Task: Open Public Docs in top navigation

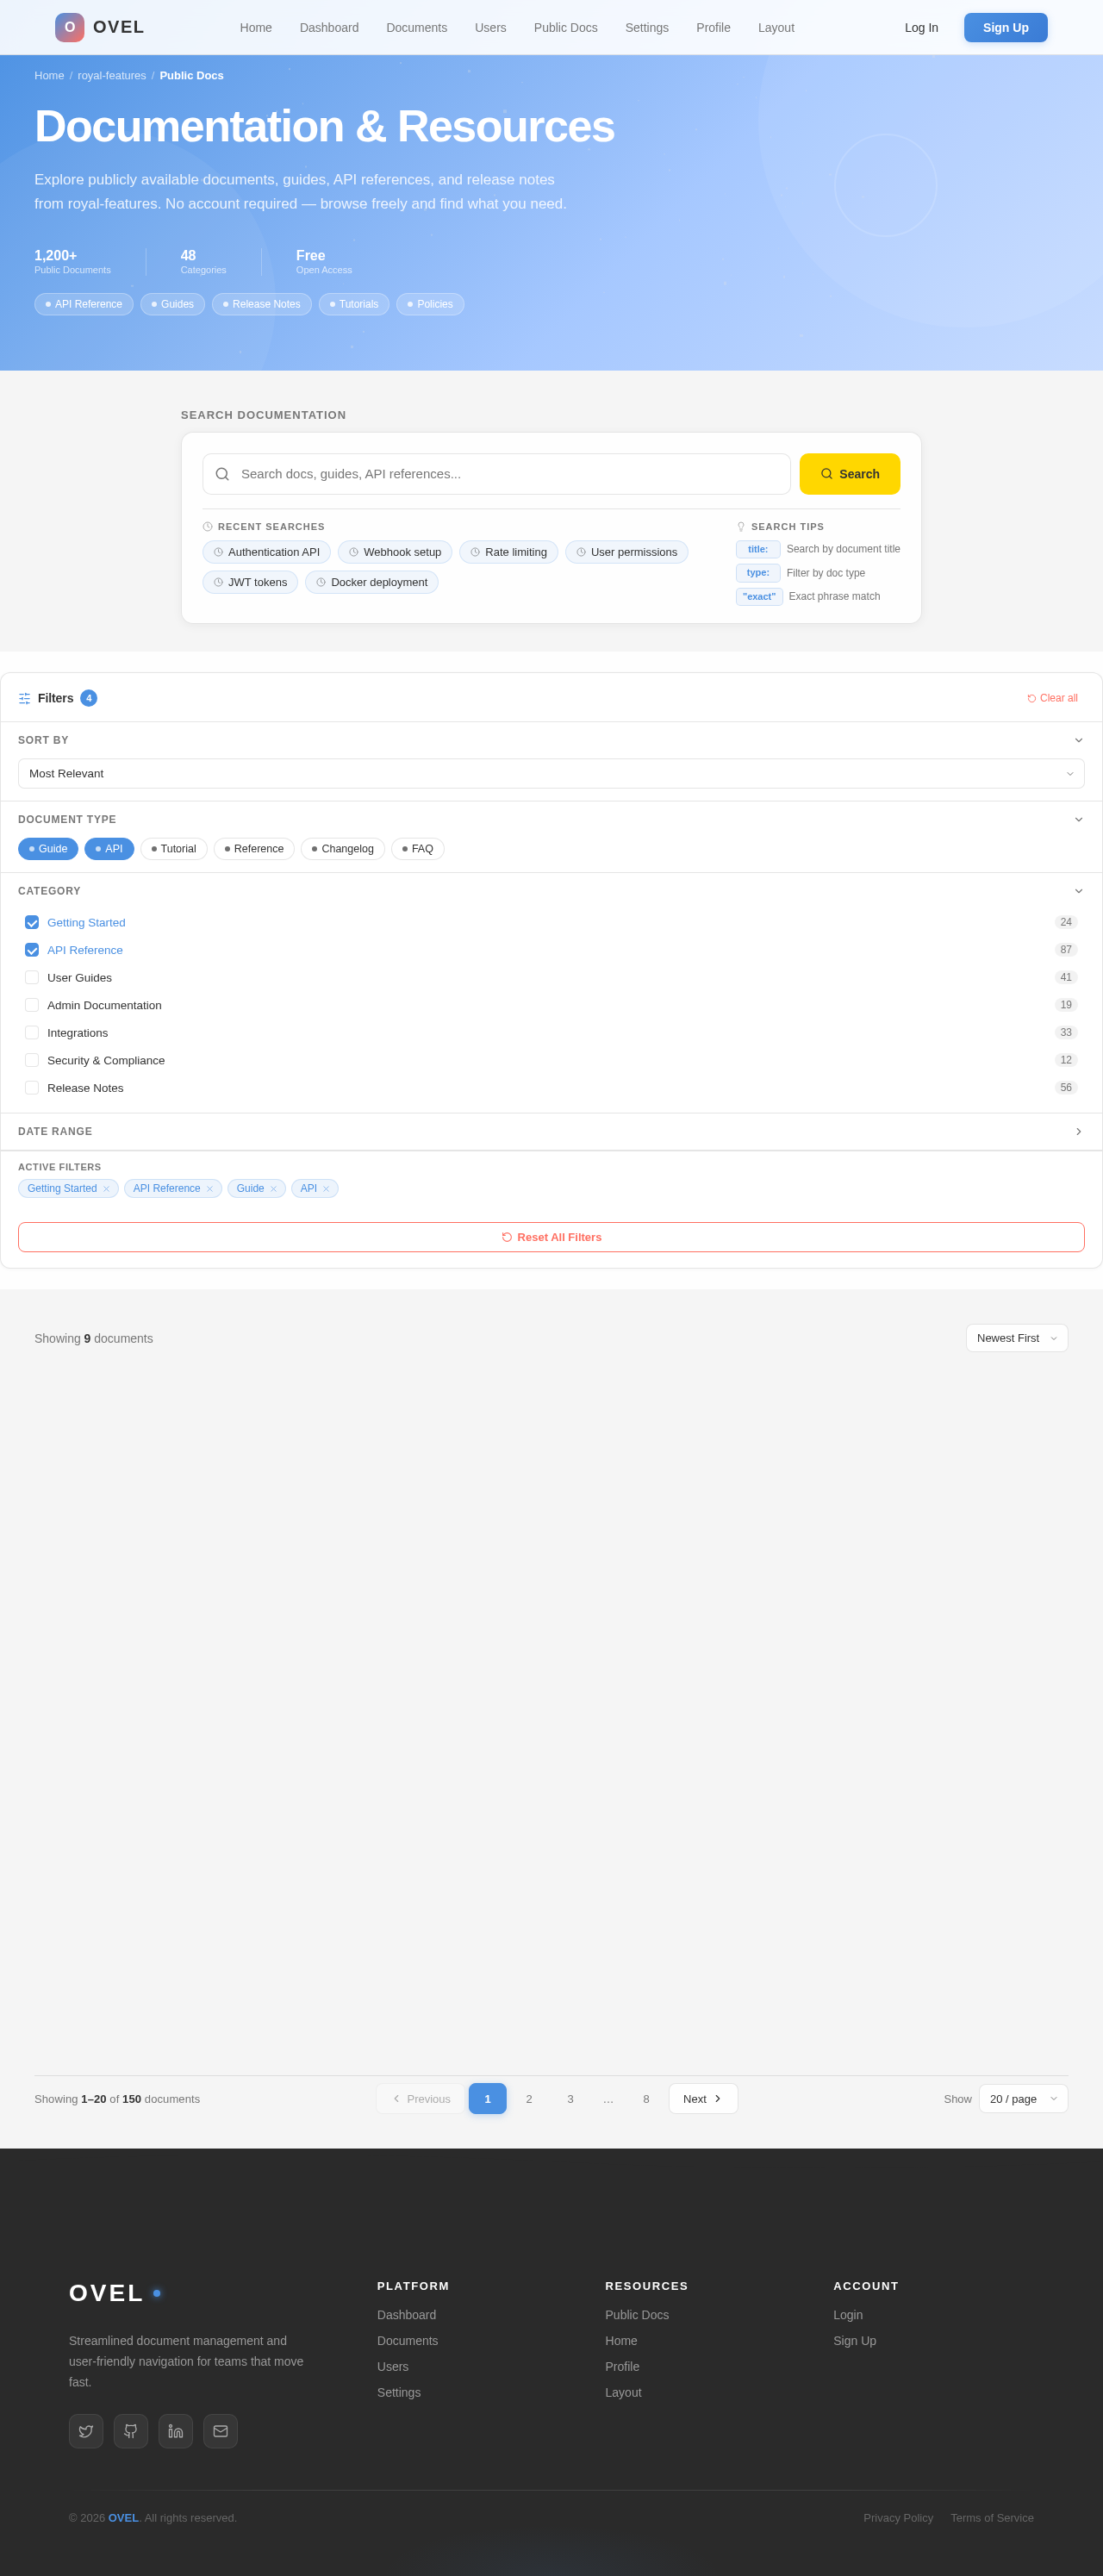Action: (x=566, y=28)
